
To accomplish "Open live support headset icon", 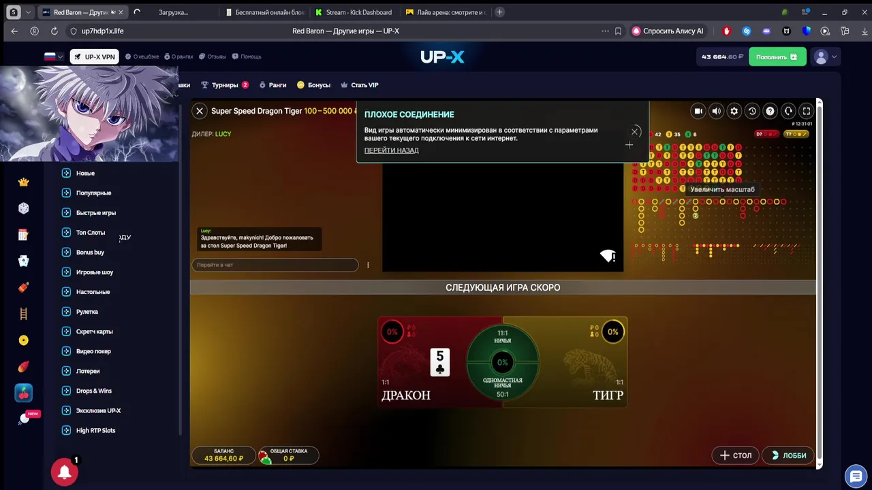I will point(788,111).
